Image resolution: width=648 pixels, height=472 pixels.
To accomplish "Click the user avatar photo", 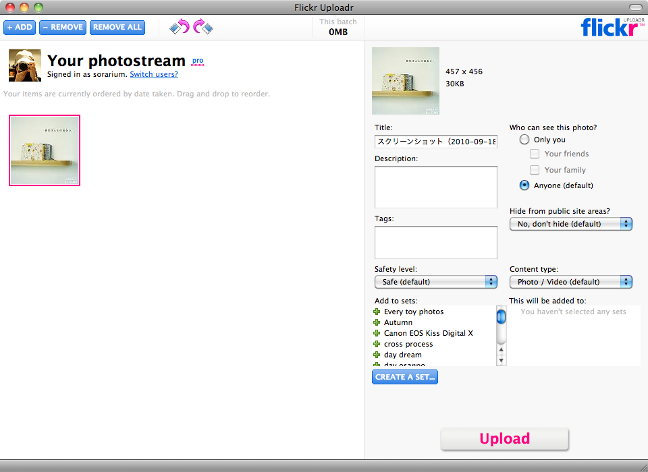I will 25,65.
